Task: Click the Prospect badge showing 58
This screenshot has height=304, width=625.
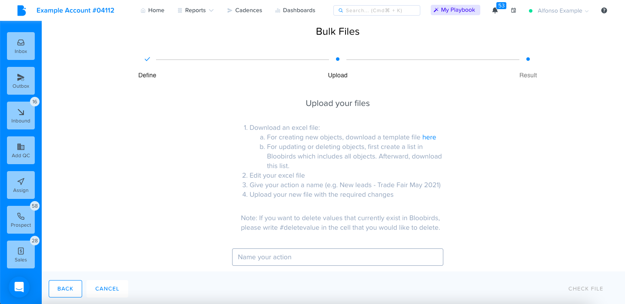Action: [35, 206]
